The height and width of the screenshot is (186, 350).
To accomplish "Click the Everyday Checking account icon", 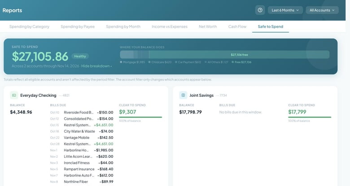I will tap(14, 95).
